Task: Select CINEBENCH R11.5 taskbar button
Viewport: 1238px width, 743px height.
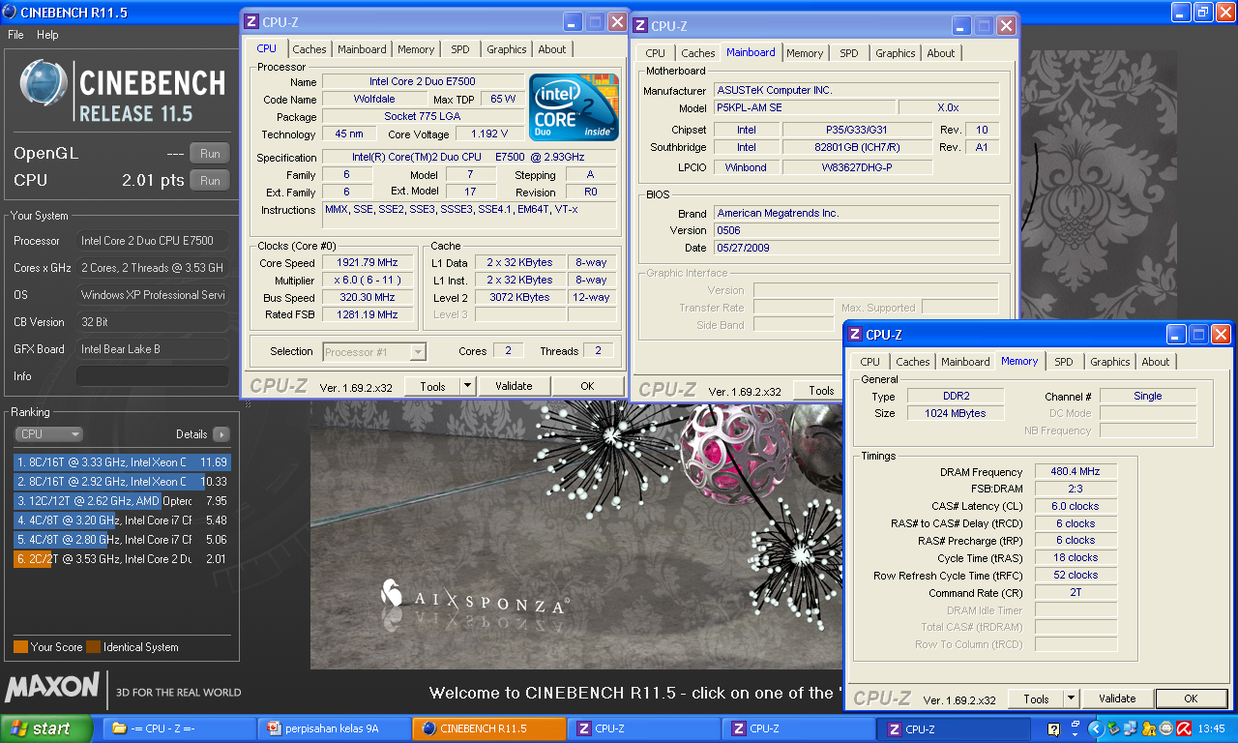Action: [488, 728]
